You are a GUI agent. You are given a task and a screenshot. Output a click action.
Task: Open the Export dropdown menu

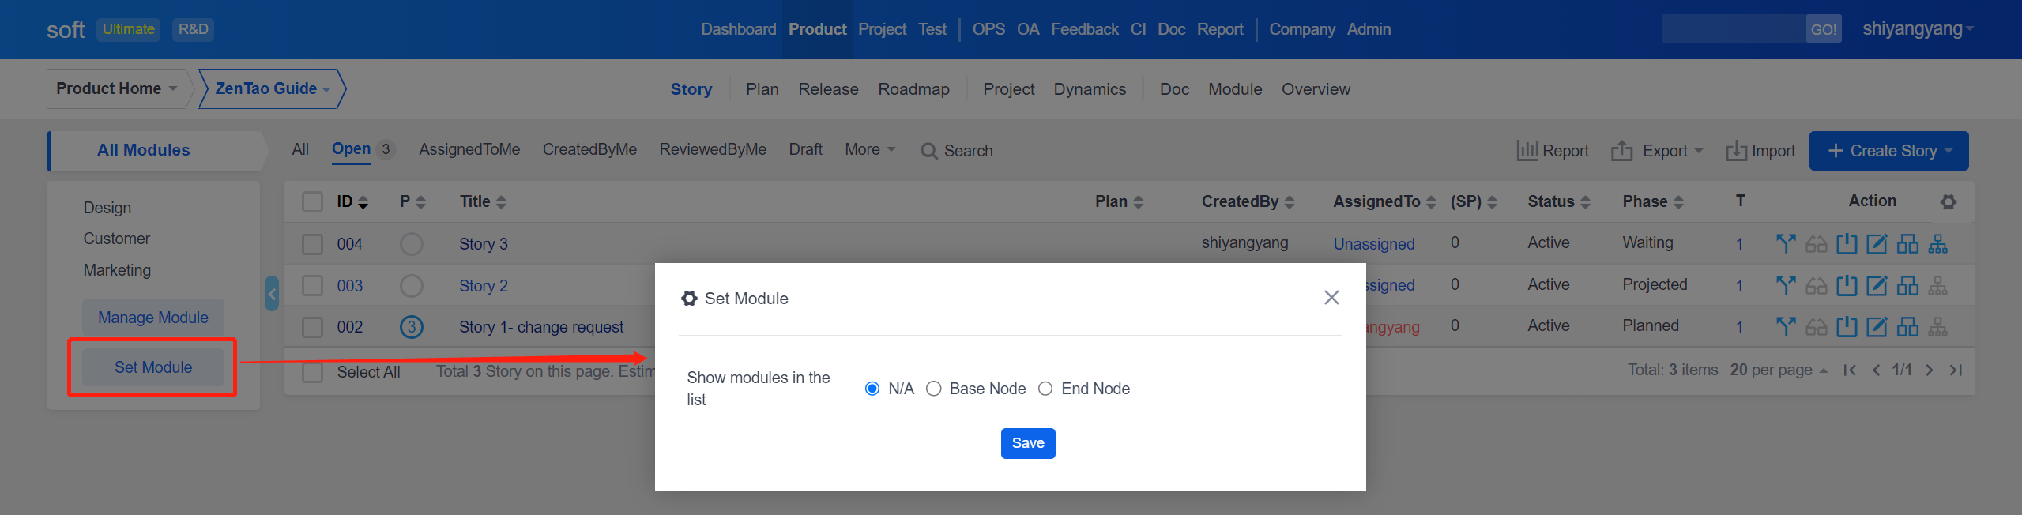click(x=1658, y=150)
